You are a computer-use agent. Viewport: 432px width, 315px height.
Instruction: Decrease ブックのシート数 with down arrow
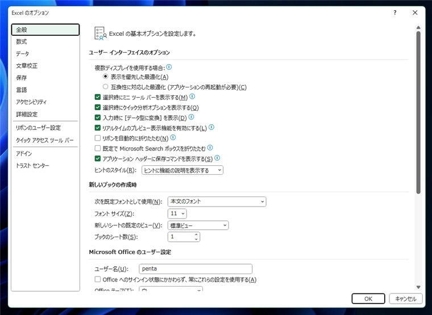pyautogui.click(x=196, y=239)
